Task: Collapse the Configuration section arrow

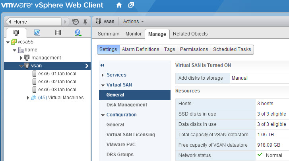Action: (103, 115)
